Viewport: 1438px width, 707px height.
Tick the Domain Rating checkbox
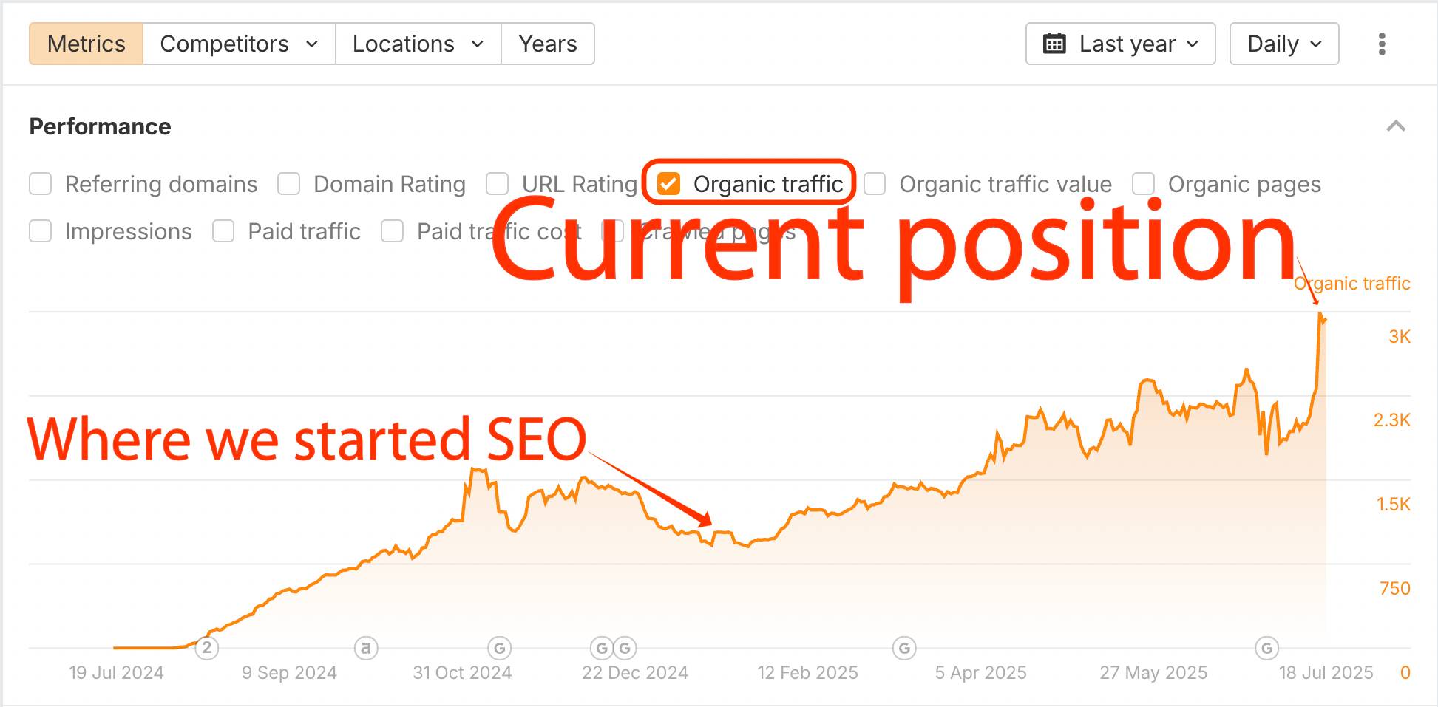tap(289, 184)
